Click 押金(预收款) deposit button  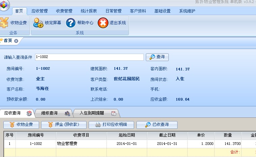click(64, 125)
